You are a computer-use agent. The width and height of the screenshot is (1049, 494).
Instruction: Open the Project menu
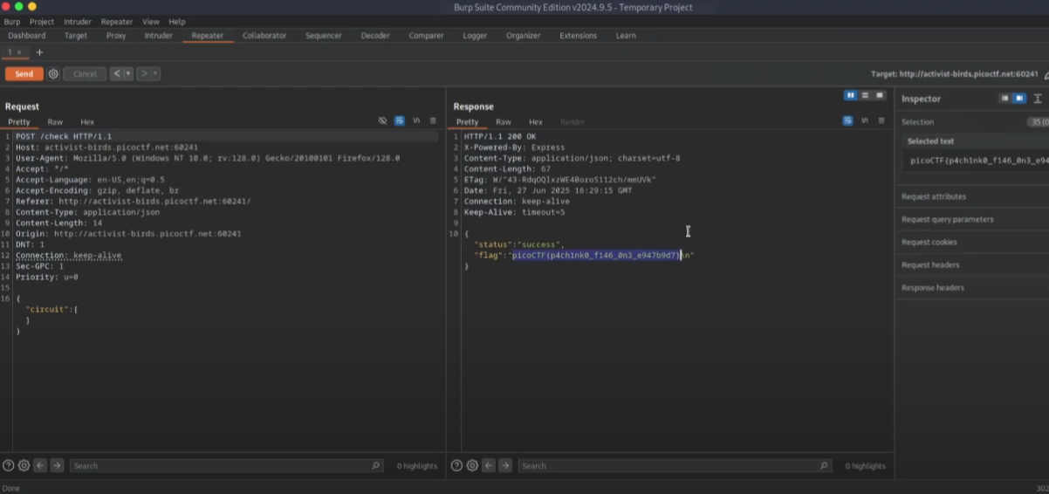(42, 22)
